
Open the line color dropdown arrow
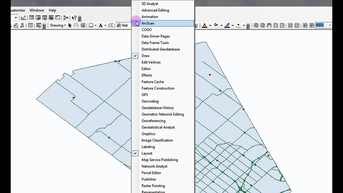click(232, 25)
